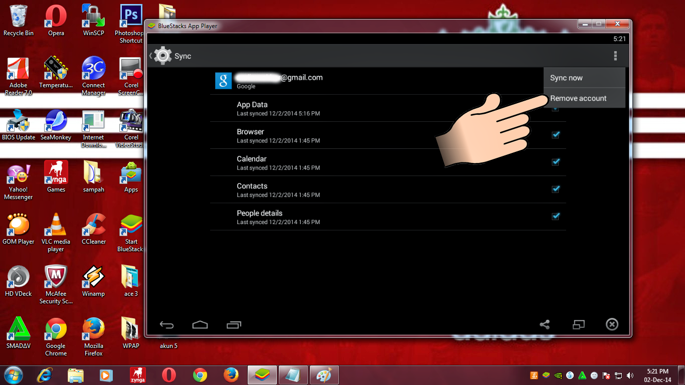Launch Opera from the desktop shortcut
685x385 pixels.
click(x=56, y=21)
